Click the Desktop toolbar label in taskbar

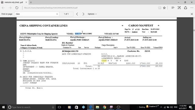(142, 107)
